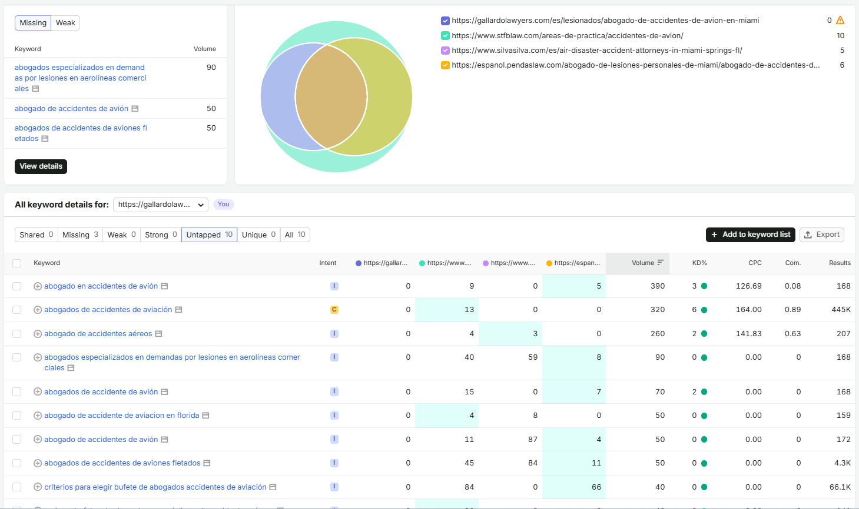Click plus icon beside 'abogados de accidente de avión'
859x509 pixels.
point(38,392)
